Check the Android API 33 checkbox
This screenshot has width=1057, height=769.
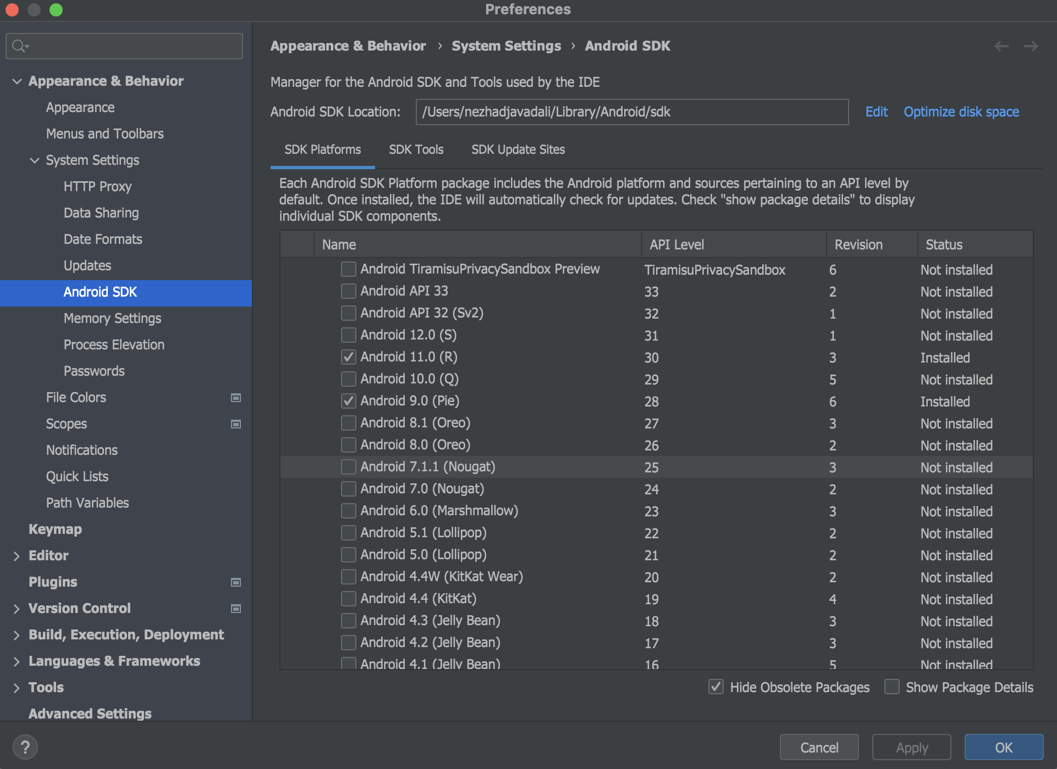pos(348,291)
